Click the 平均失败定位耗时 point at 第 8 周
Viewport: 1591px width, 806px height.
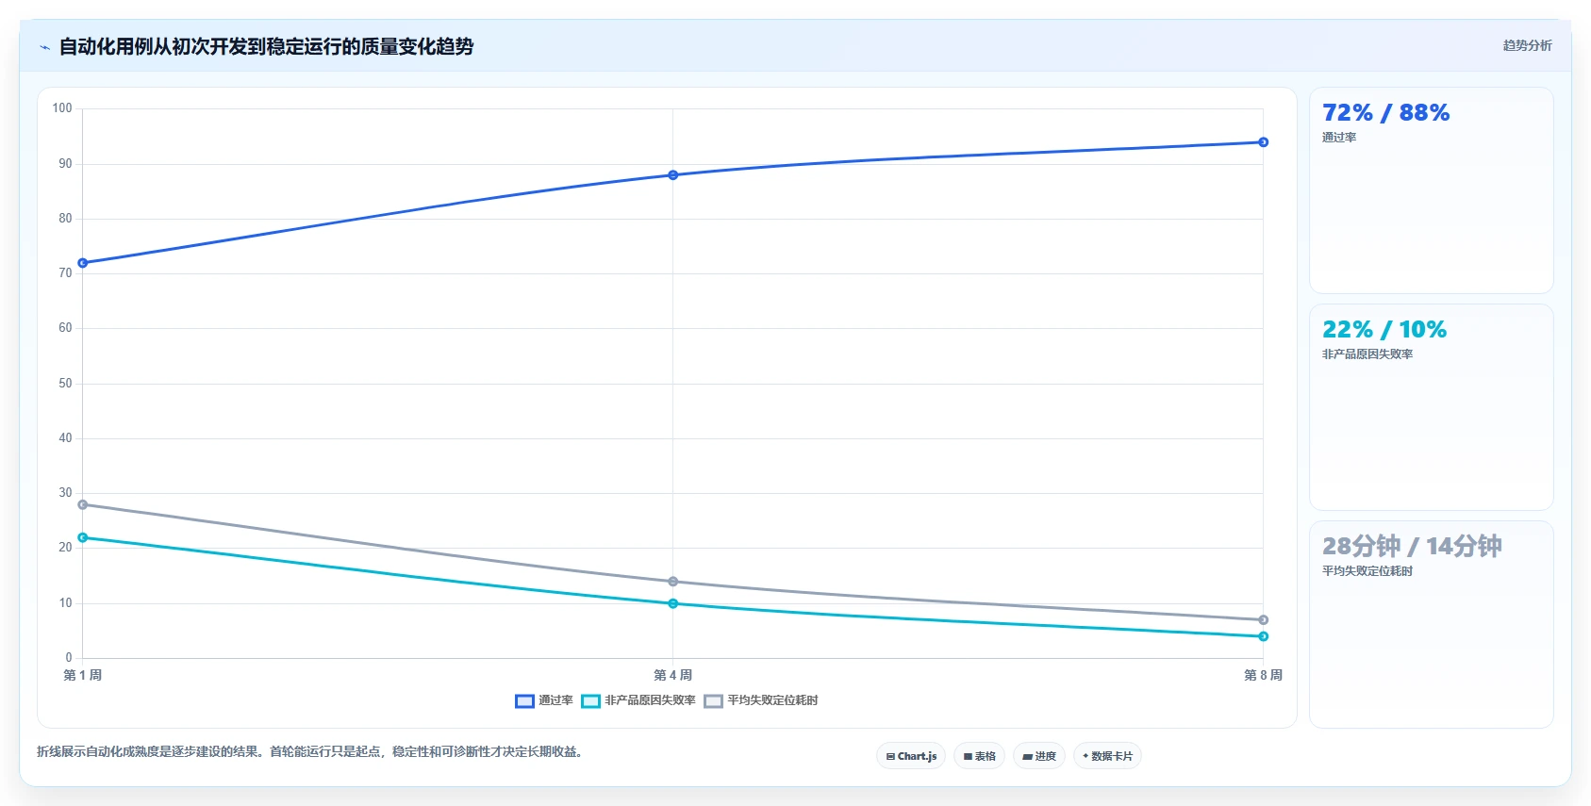[x=1263, y=619]
